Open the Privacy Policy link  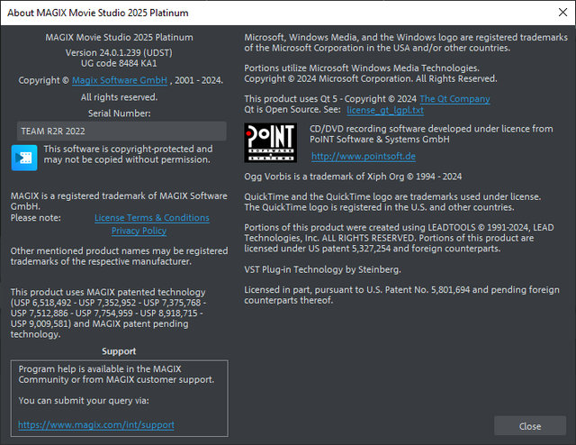pos(139,231)
